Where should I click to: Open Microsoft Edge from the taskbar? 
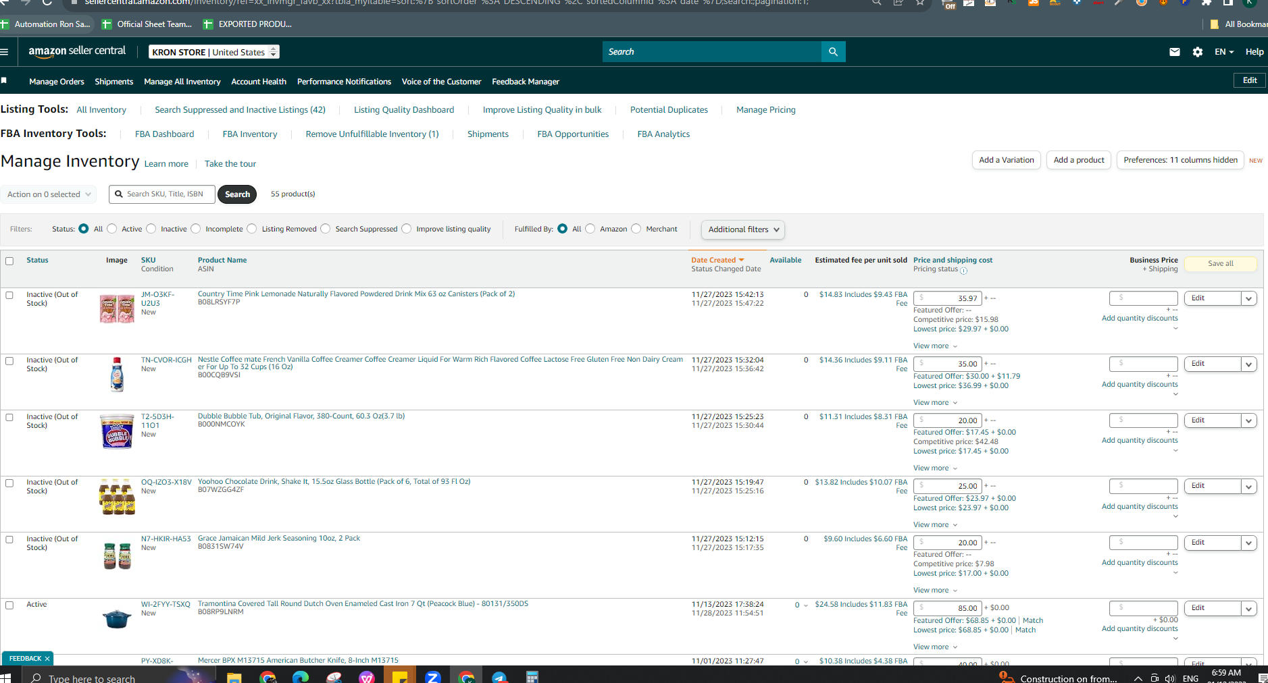click(301, 678)
